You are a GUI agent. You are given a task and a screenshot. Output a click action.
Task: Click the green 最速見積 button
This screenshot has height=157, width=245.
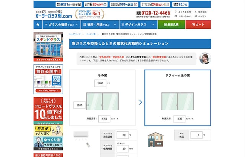[x=171, y=25]
